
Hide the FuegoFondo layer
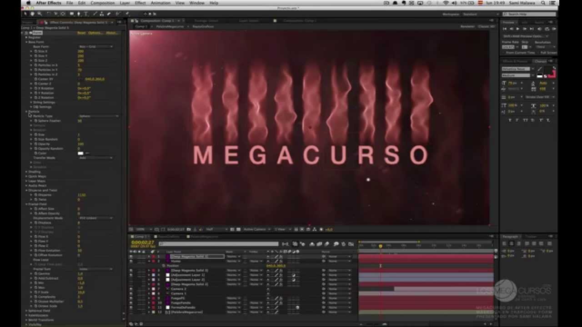pos(131,302)
